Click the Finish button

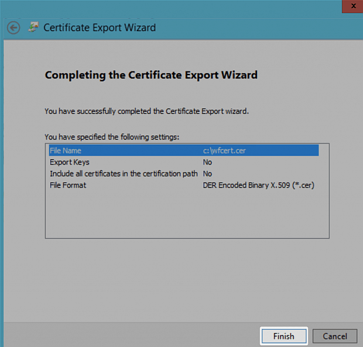pos(284,336)
